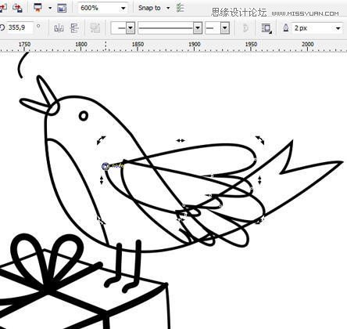Image resolution: width=347 pixels, height=329 pixels.
Task: Open the line style dropdown
Action: [x=198, y=27]
